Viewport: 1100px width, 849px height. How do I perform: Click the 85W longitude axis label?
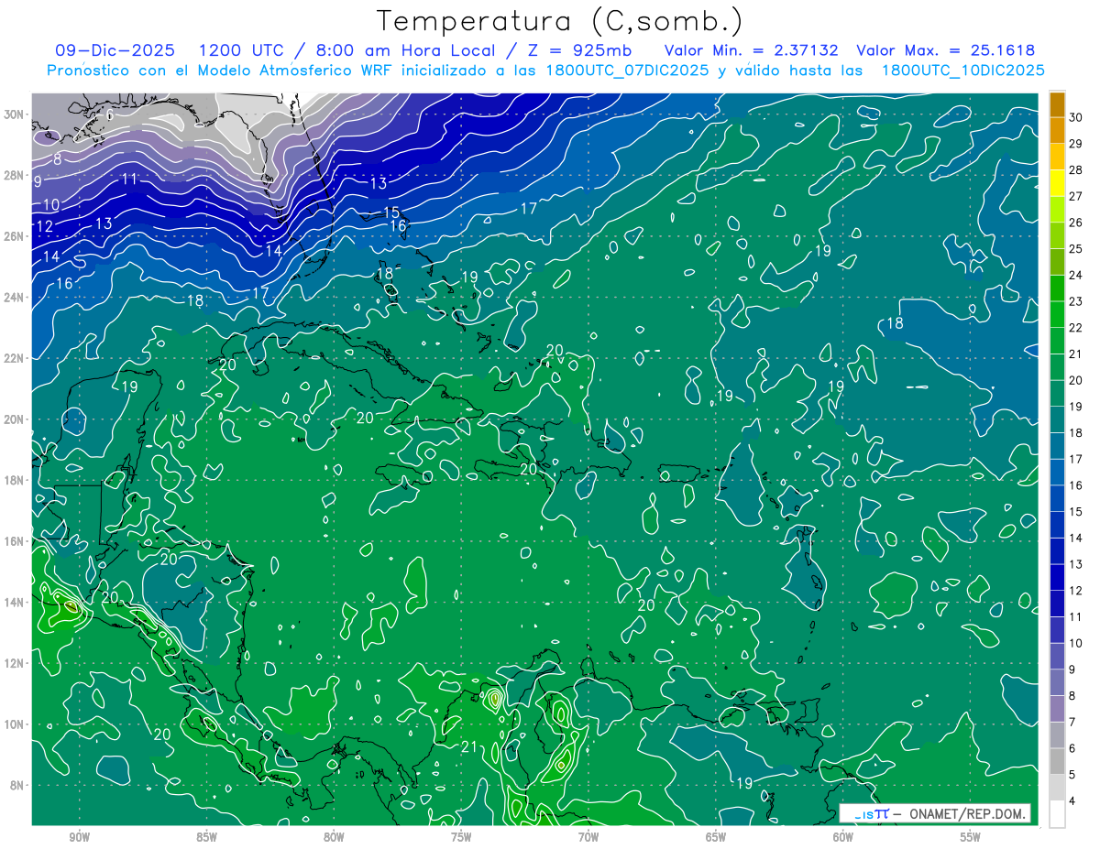click(x=206, y=837)
